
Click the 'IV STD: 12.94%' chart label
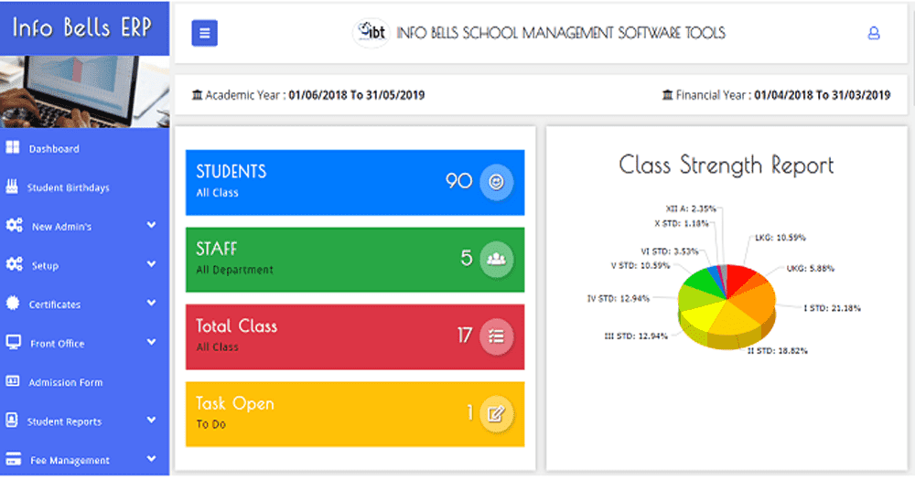click(x=619, y=298)
